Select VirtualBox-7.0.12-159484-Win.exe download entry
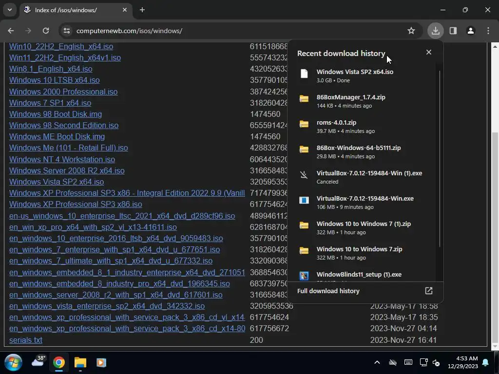This screenshot has width=499, height=374. pos(363,202)
